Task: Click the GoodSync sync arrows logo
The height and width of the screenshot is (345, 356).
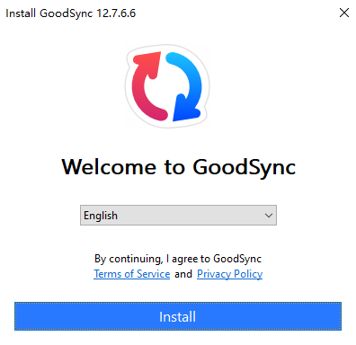Action: 167,86
